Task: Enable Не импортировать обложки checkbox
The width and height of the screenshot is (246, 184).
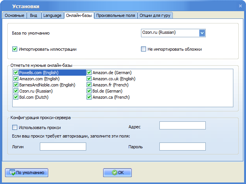Action: click(x=144, y=49)
